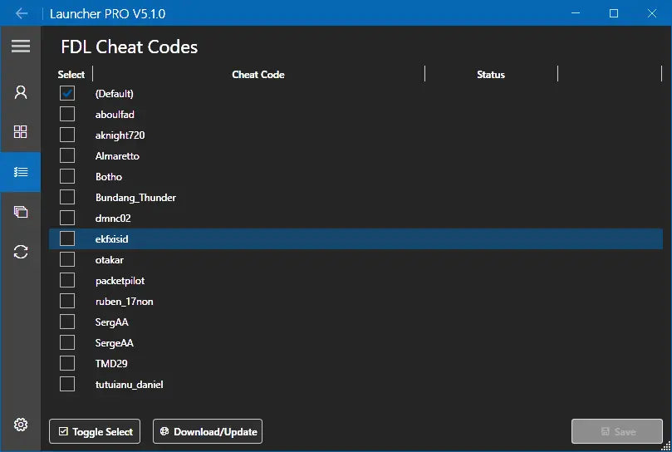This screenshot has width=672, height=452.
Task: Click the Save button
Action: [617, 432]
